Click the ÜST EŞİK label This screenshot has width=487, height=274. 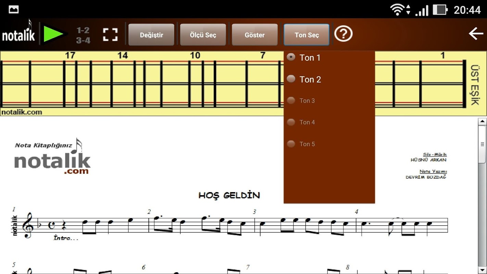click(x=475, y=85)
